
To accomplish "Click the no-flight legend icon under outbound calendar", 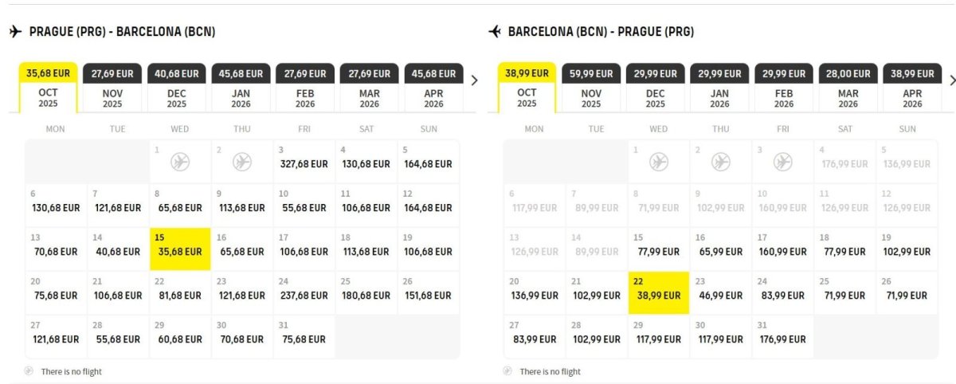I will click(29, 371).
